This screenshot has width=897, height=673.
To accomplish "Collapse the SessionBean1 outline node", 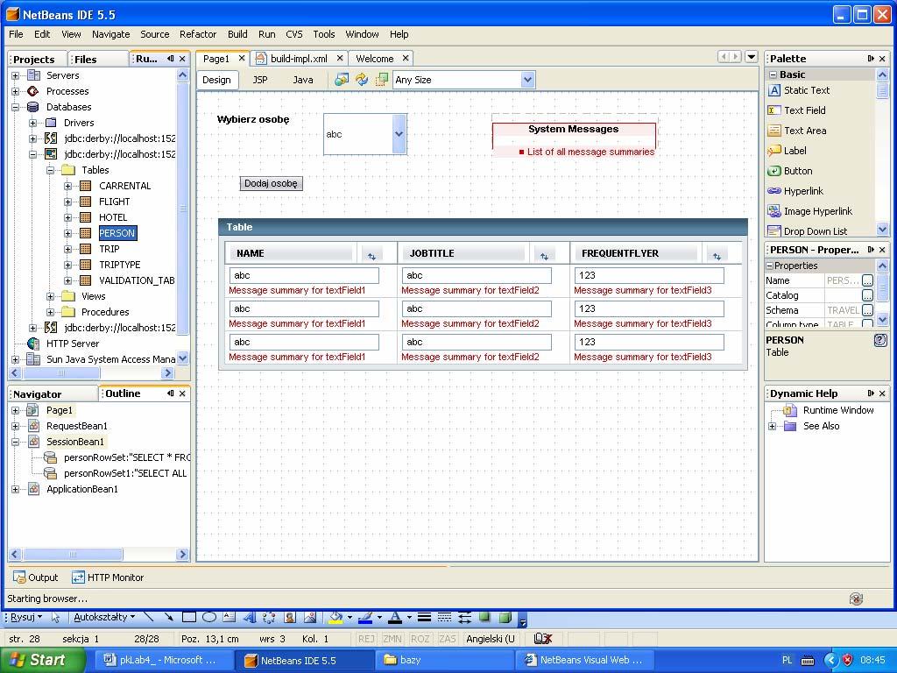I will (16, 442).
